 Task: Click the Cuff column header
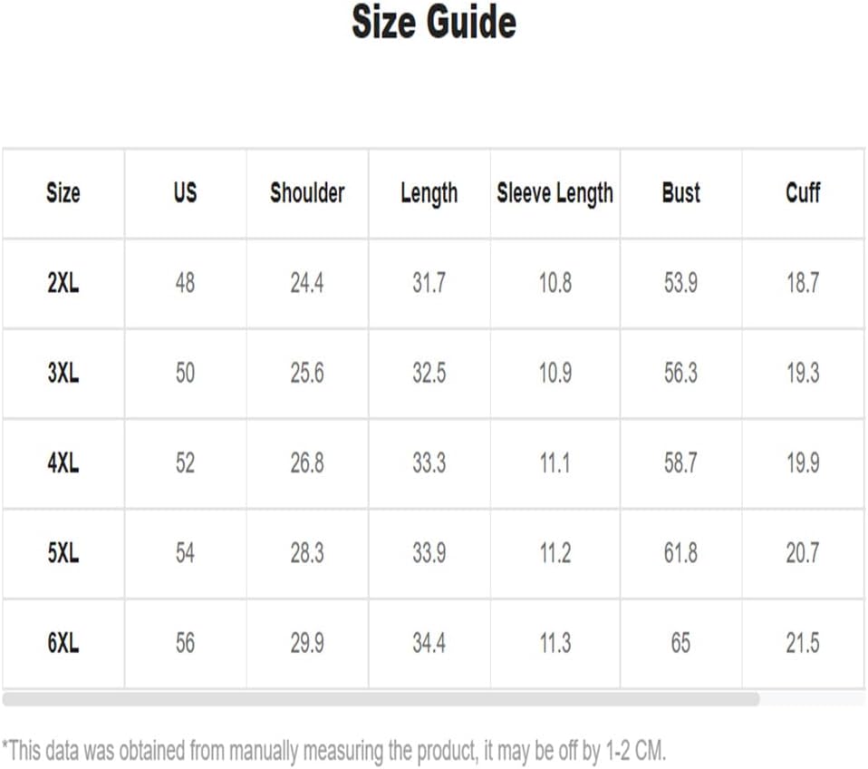point(803,193)
